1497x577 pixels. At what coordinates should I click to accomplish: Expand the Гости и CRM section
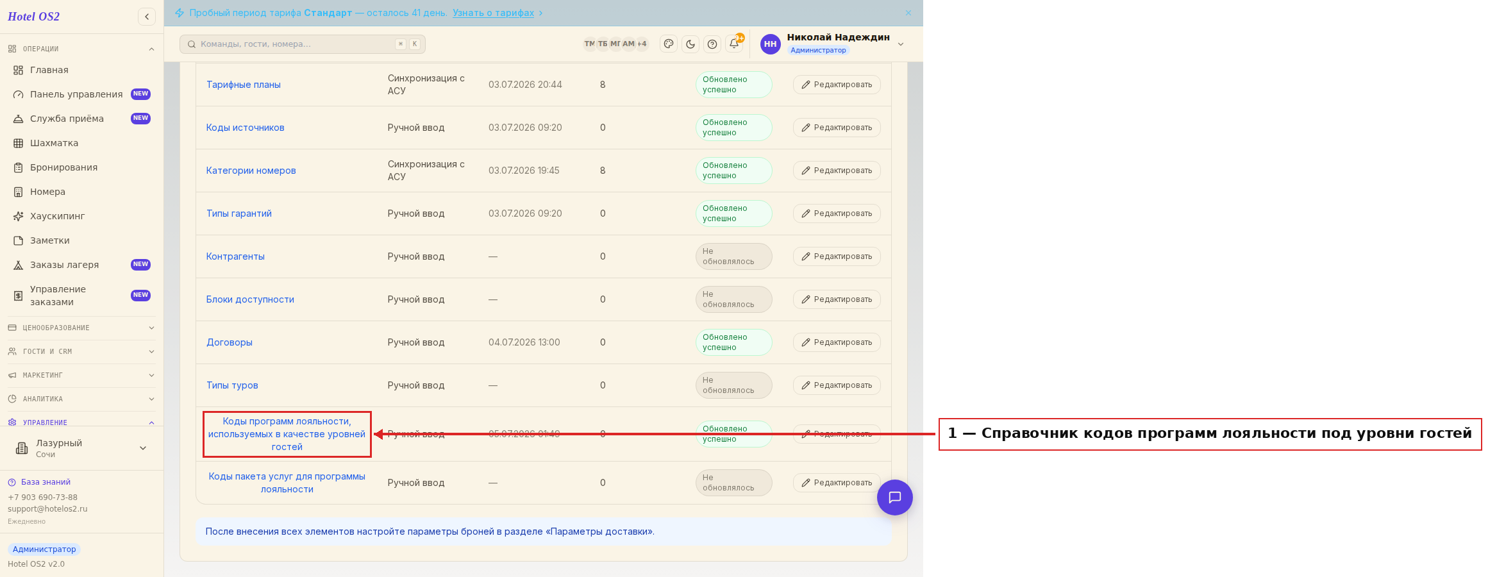[81, 351]
